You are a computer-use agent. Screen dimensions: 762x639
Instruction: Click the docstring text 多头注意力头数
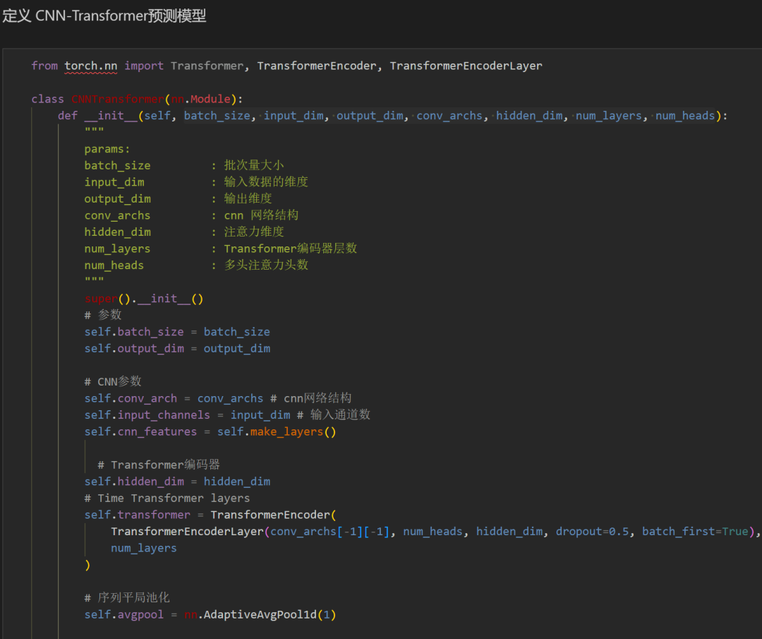[266, 265]
